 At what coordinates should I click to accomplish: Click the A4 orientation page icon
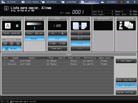tap(13, 61)
